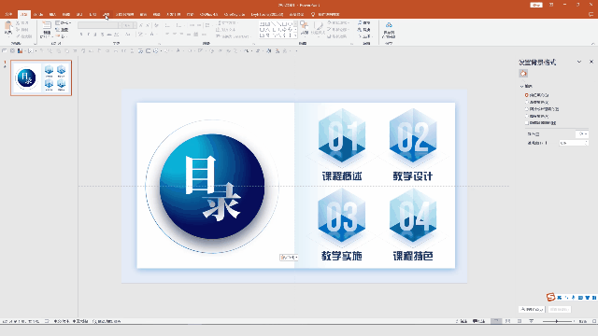Open Format Background pane options arrow
Screen dimensions: 598x336
(579, 62)
